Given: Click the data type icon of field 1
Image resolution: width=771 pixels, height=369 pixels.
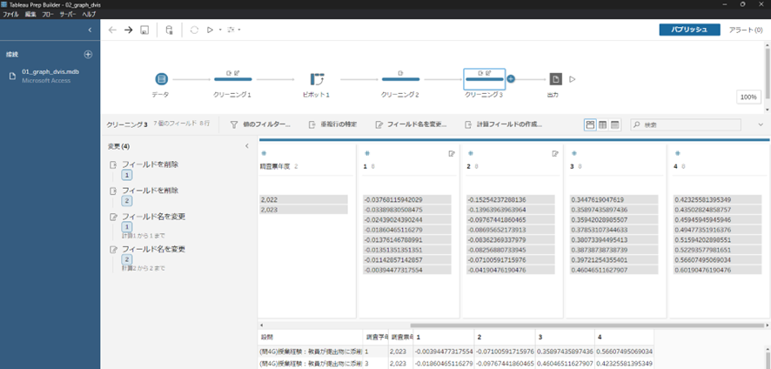Looking at the screenshot, I should coord(367,153).
